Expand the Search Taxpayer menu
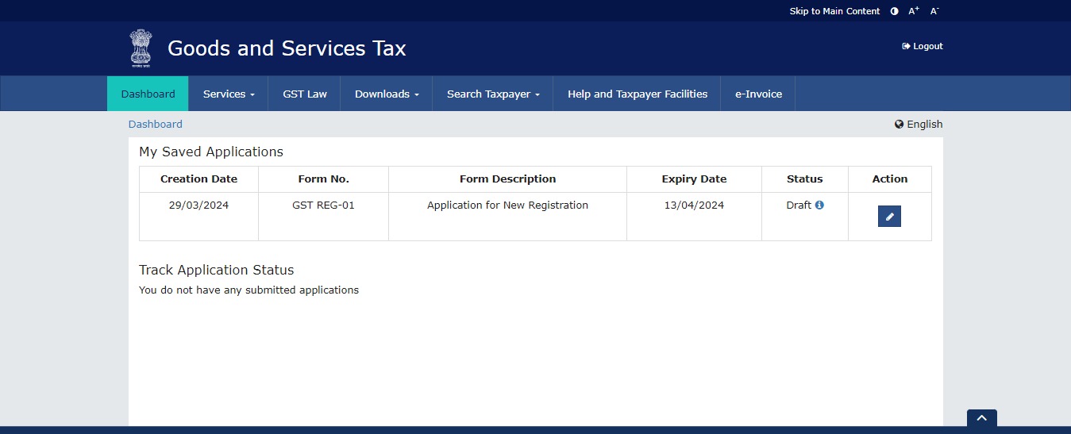 493,94
